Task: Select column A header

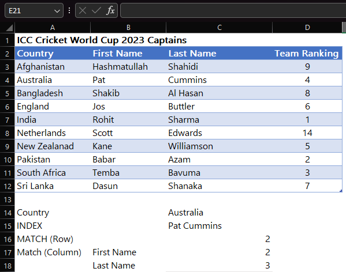Action: click(53, 28)
